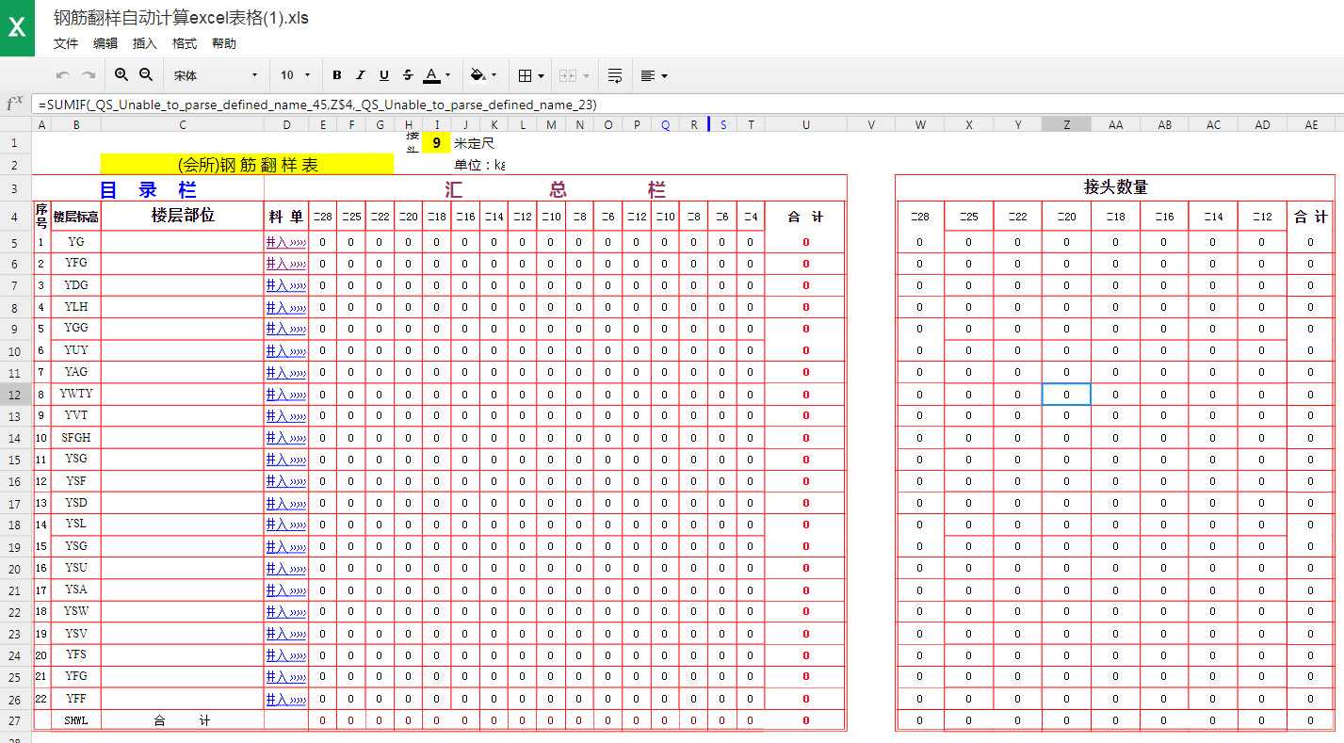Follow the 料单 link in the YFF row

point(286,699)
